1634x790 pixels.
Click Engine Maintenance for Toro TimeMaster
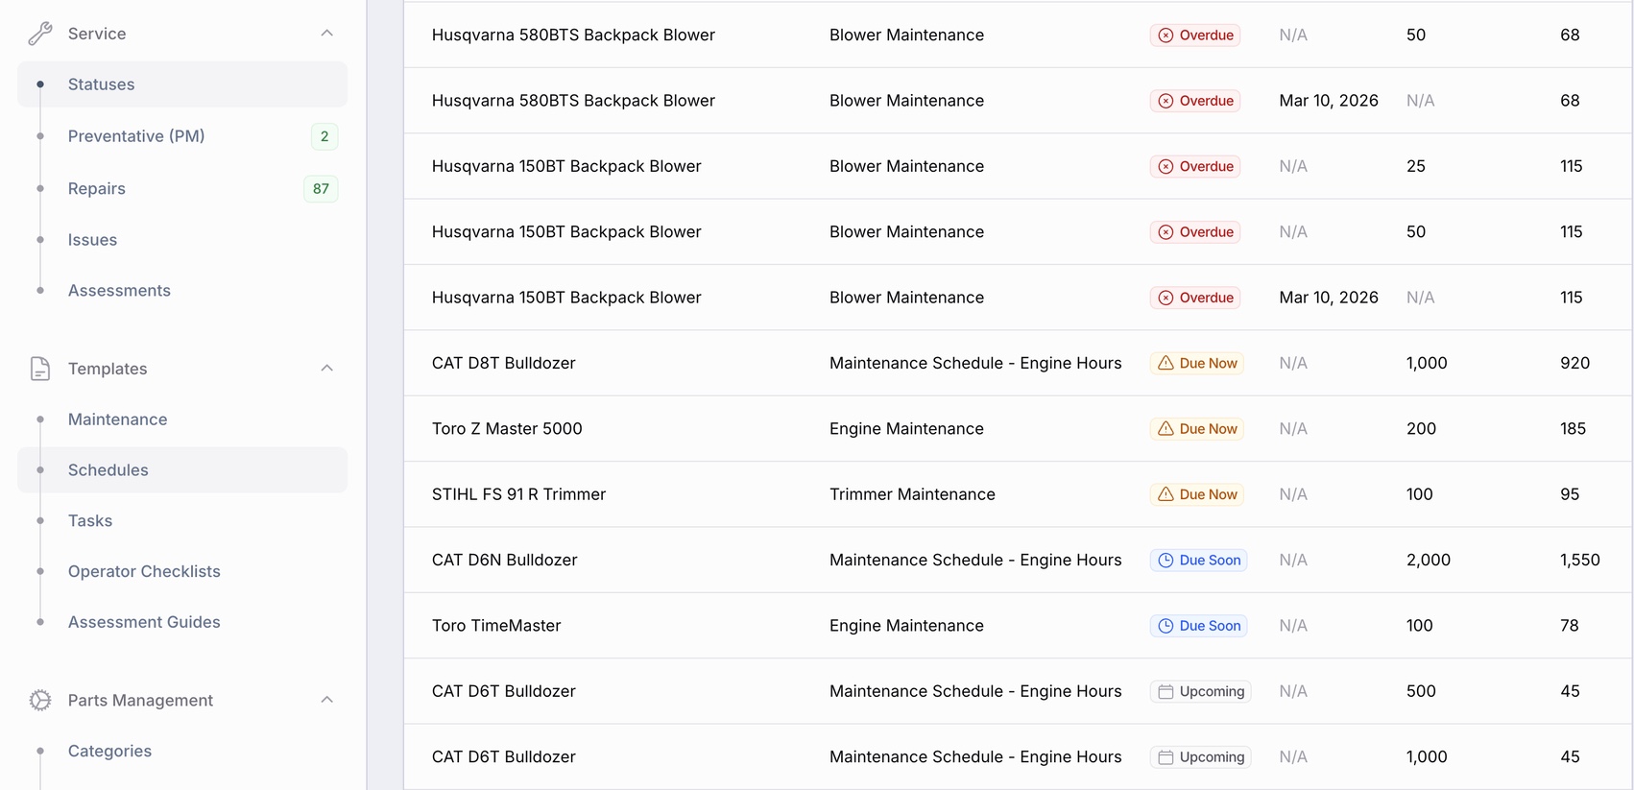[x=906, y=626]
